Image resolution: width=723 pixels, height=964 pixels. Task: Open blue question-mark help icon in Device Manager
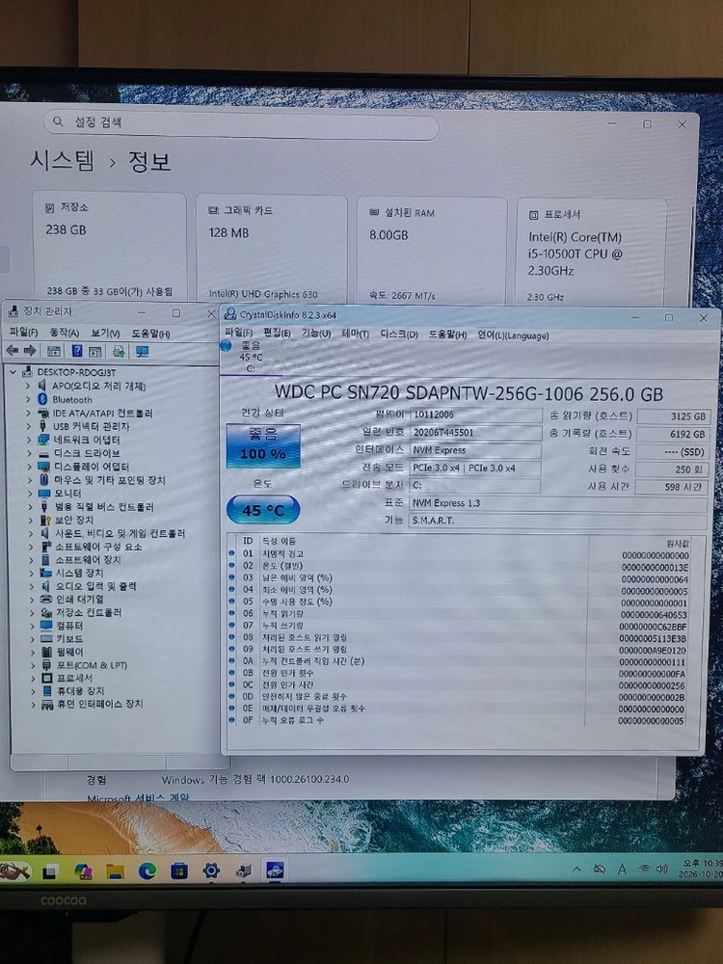(77, 351)
